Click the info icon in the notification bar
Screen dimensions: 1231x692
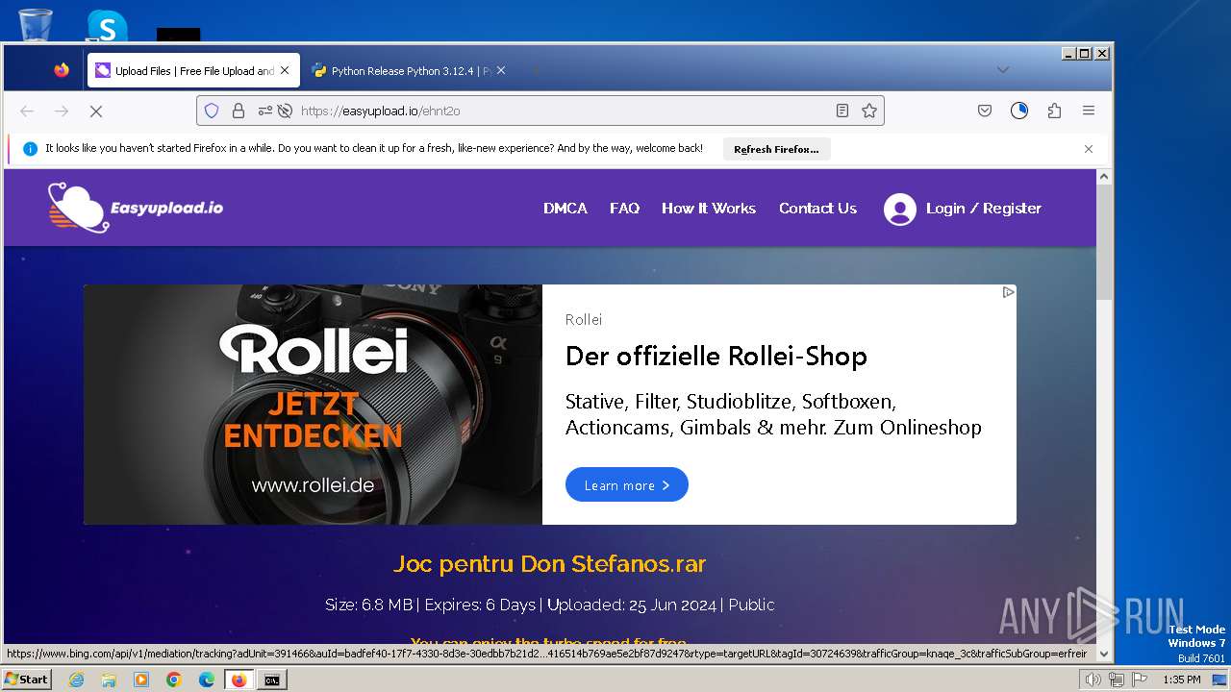pos(30,149)
